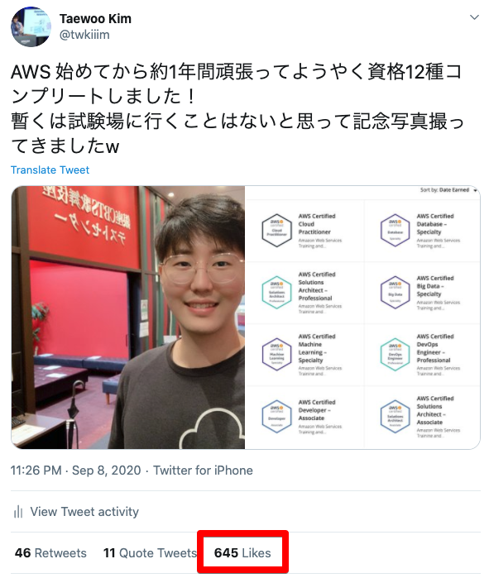Open the AWS certifications list image
This screenshot has width=489, height=578.
(x=362, y=318)
